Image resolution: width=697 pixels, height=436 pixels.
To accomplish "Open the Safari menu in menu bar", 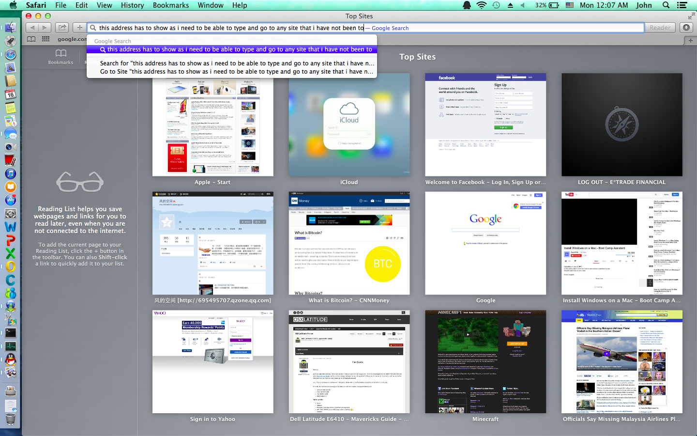I will tap(36, 5).
